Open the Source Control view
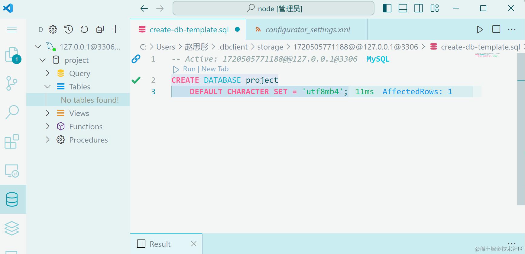The height and width of the screenshot is (254, 525). pyautogui.click(x=12, y=83)
